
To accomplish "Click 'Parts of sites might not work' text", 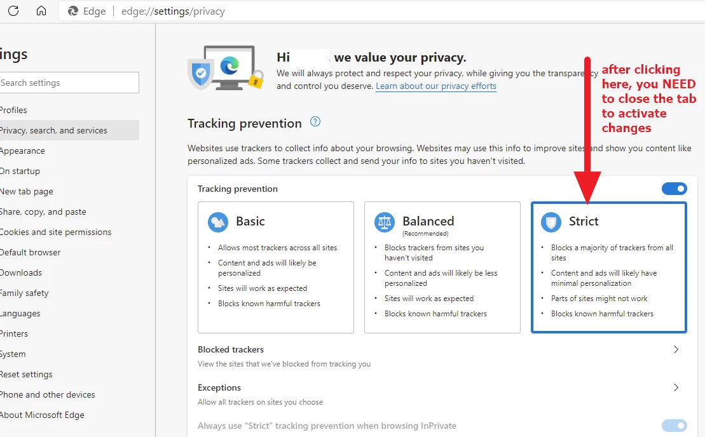I will (x=599, y=299).
